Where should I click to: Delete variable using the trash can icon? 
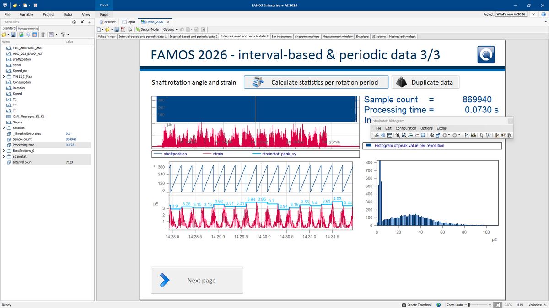tap(43, 35)
